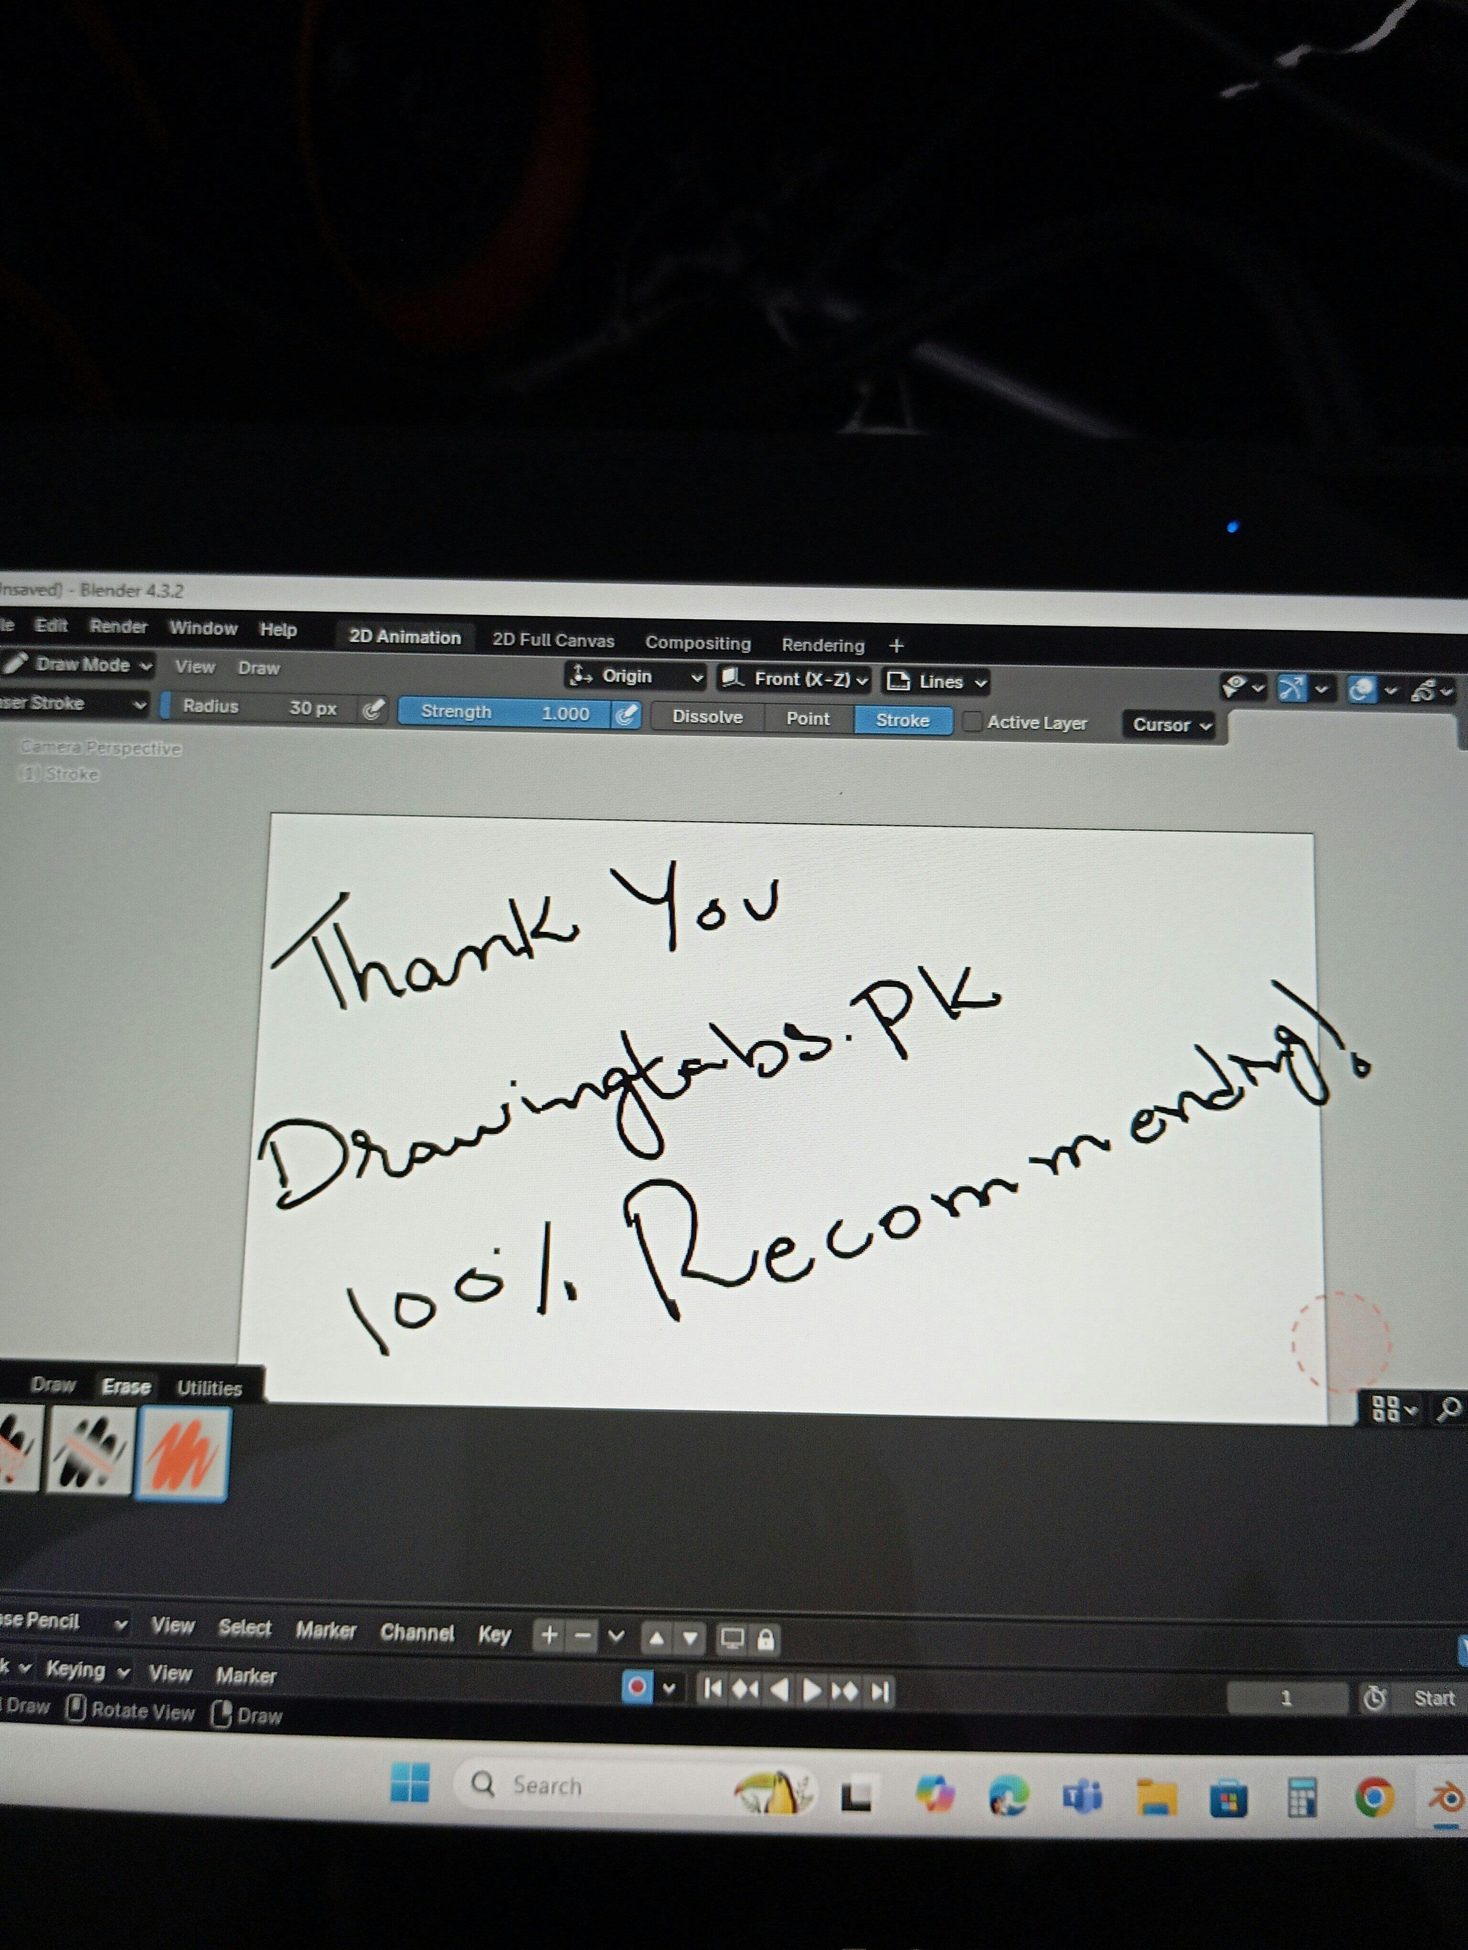Add a new layer with plus icon
The width and height of the screenshot is (1468, 1950).
point(549,1636)
